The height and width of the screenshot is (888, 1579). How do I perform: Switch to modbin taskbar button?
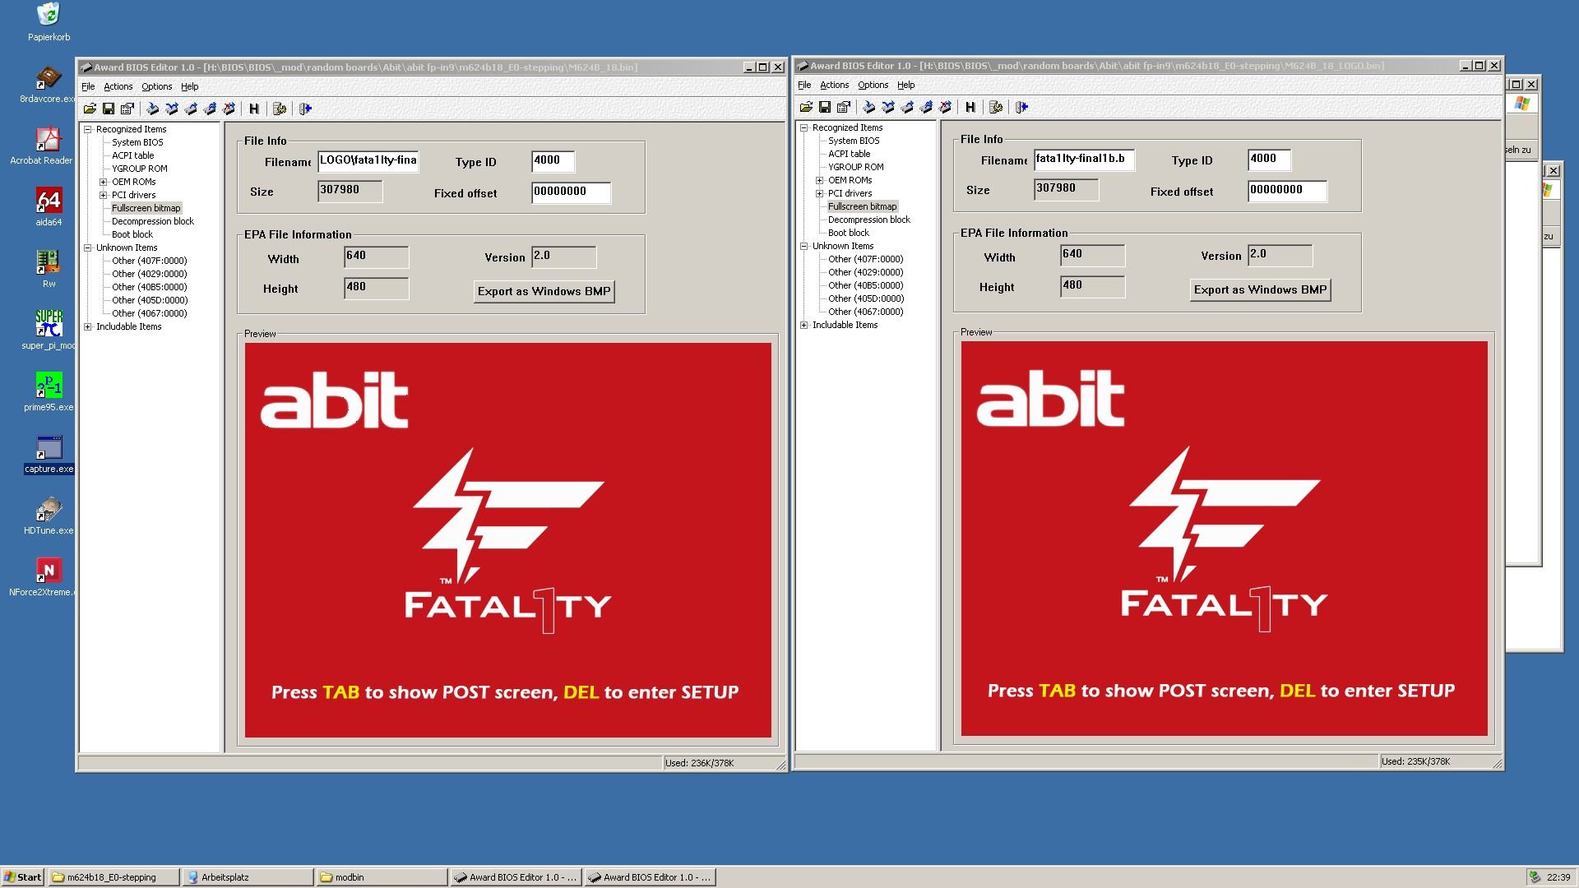[382, 877]
